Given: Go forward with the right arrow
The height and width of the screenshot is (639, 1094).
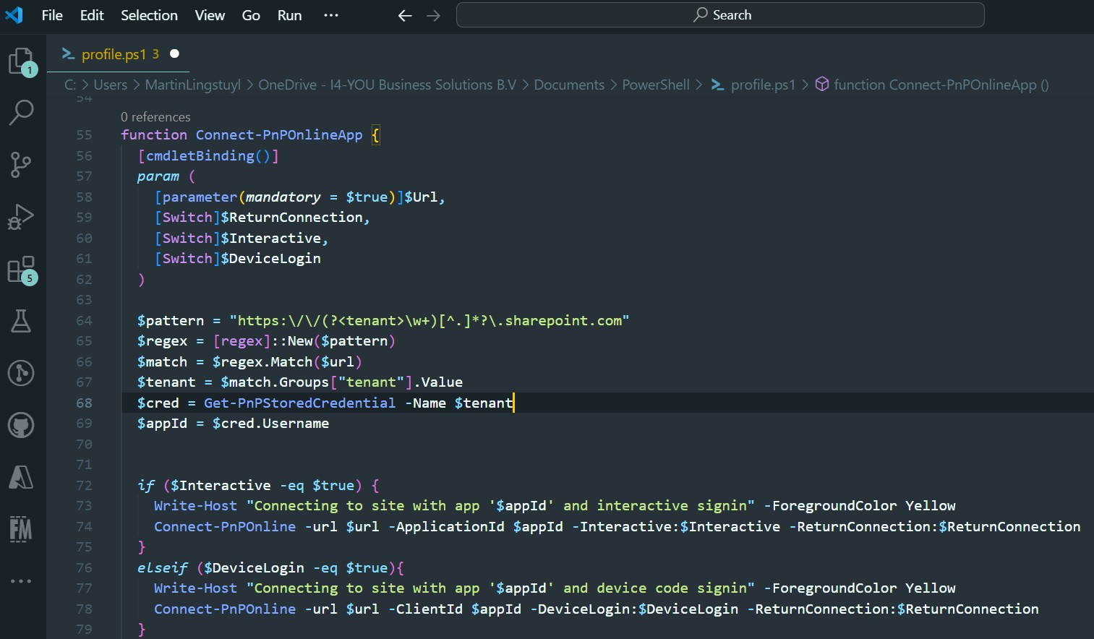Looking at the screenshot, I should [x=433, y=15].
